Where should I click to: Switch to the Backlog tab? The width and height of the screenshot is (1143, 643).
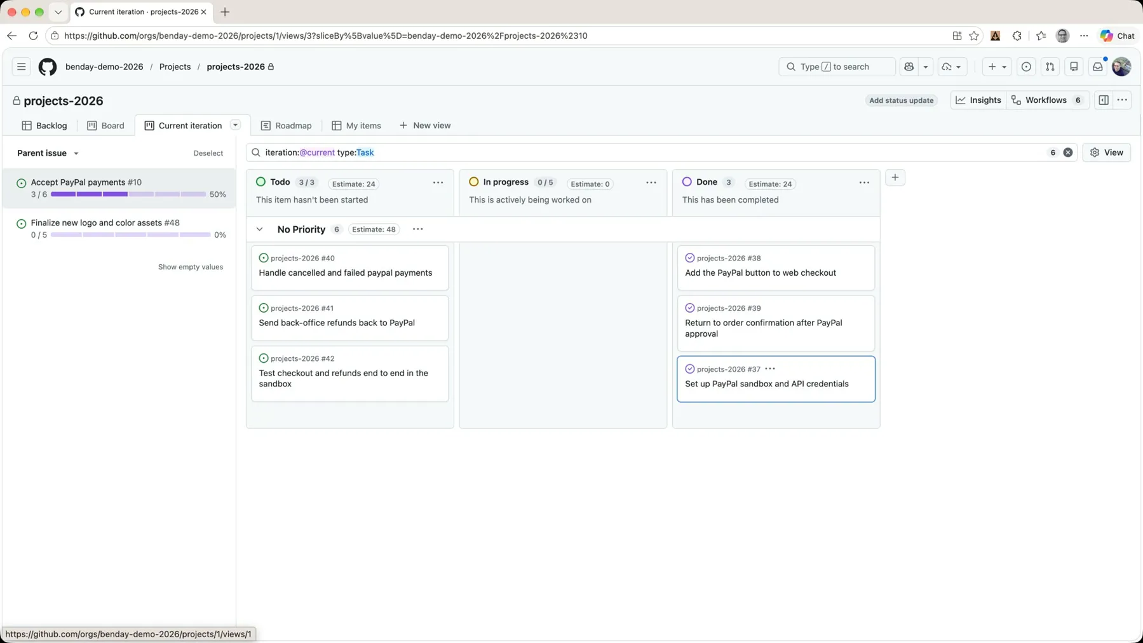coord(44,126)
